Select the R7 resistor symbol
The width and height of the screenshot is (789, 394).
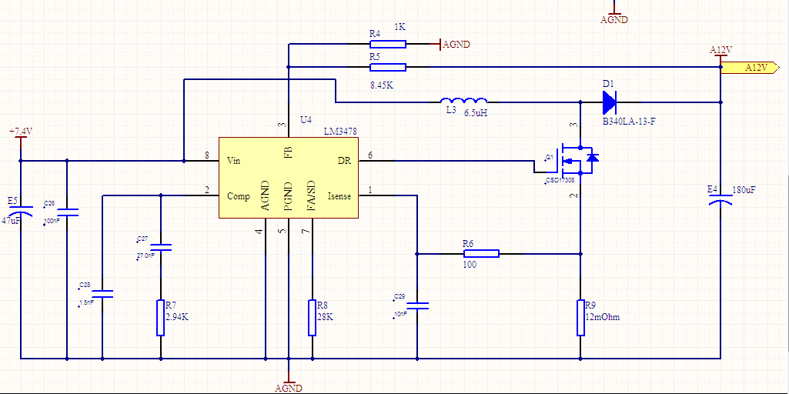click(161, 318)
